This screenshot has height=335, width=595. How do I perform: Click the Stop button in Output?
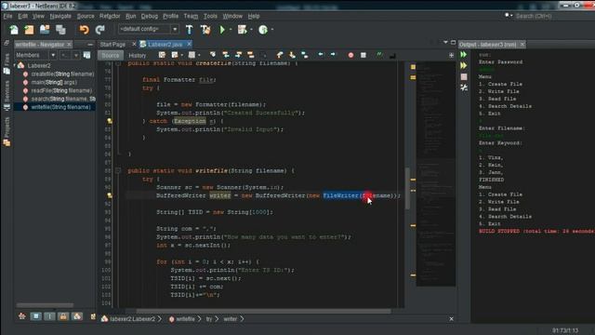(464, 76)
